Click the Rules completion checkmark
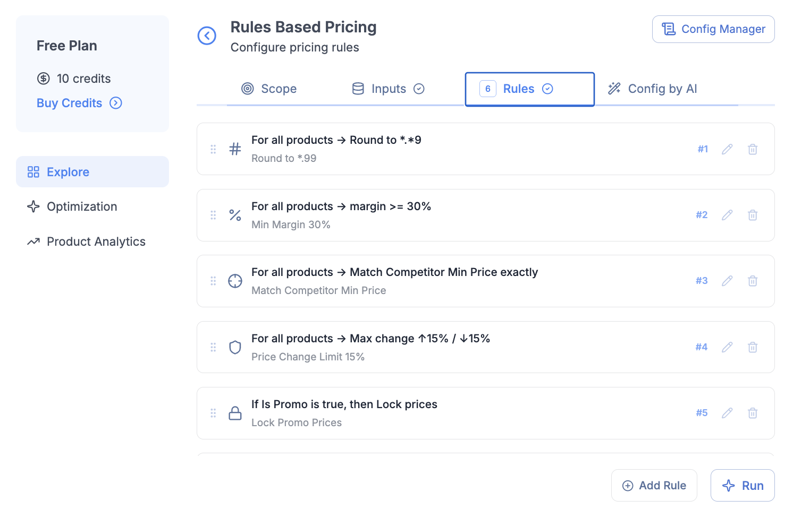The image size is (793, 518). pos(547,89)
